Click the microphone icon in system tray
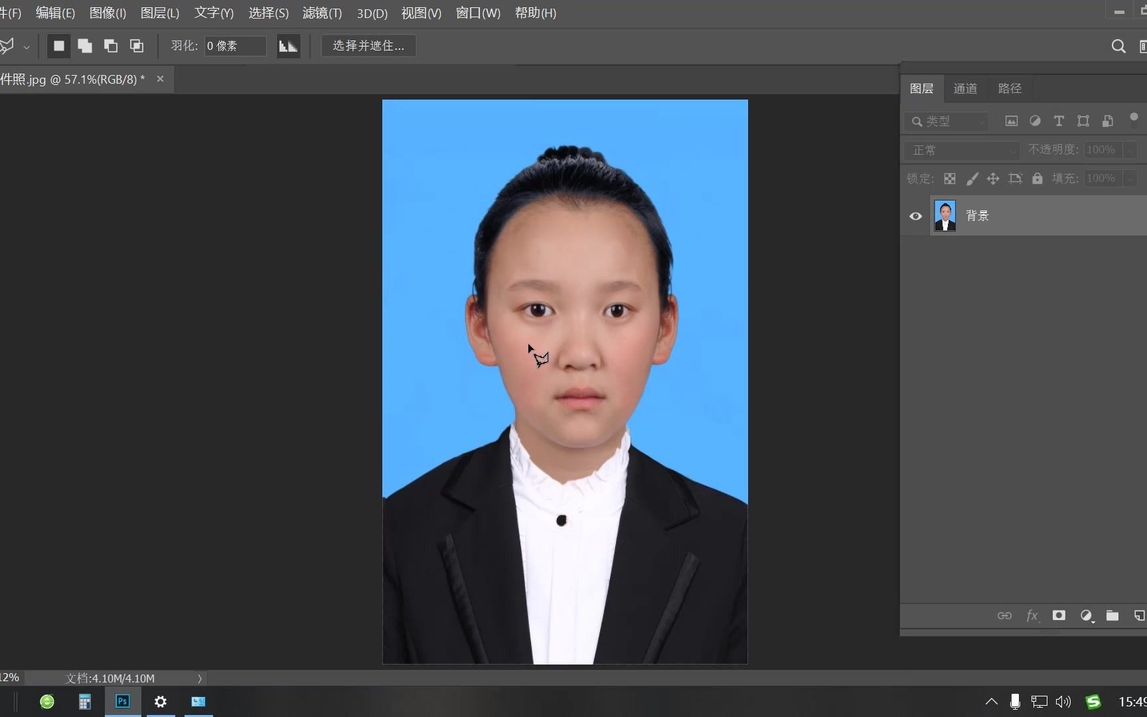1147x717 pixels. pyautogui.click(x=1015, y=702)
